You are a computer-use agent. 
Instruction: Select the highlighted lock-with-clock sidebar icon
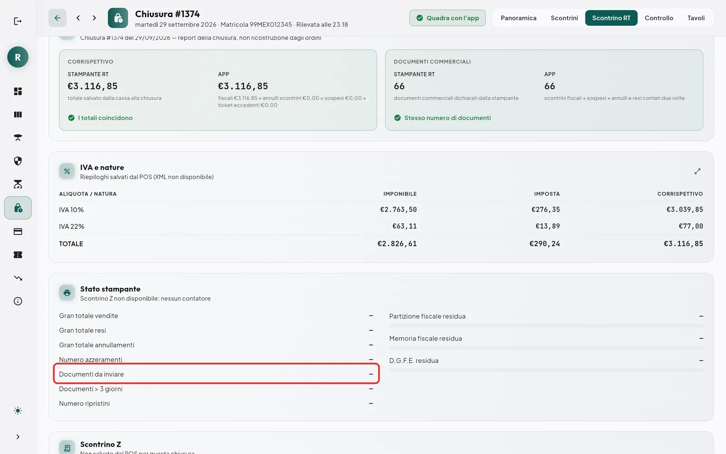[18, 208]
